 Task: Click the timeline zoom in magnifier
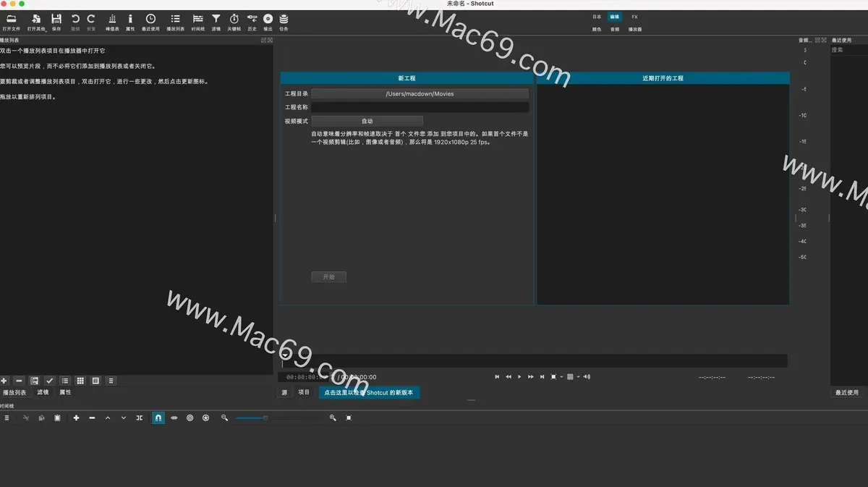pos(333,418)
